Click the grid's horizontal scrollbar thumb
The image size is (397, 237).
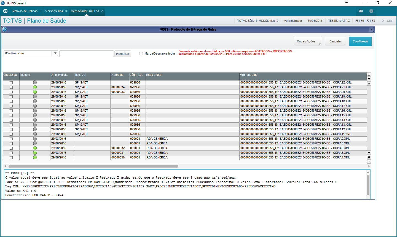[x=93, y=166]
